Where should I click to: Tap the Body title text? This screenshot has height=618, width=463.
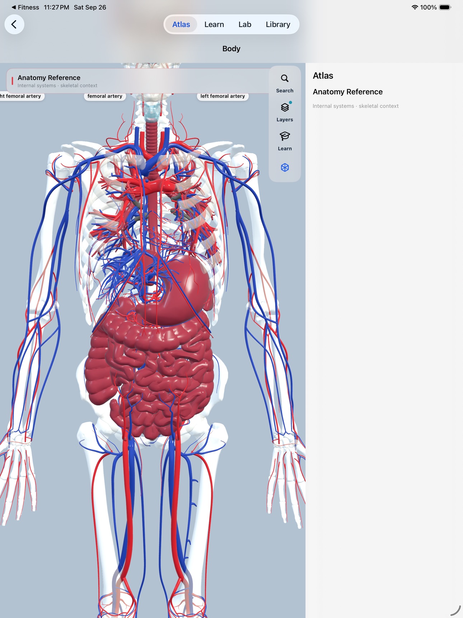pos(231,49)
